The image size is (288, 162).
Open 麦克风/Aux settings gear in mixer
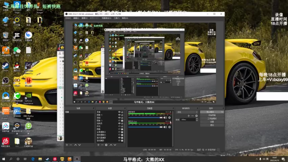169,127
